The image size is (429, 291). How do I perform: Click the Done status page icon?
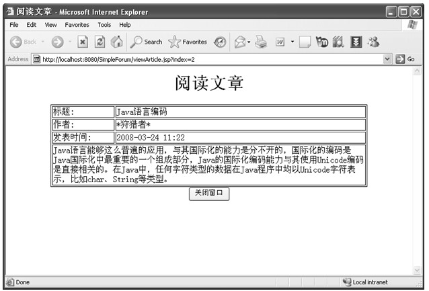click(x=10, y=282)
